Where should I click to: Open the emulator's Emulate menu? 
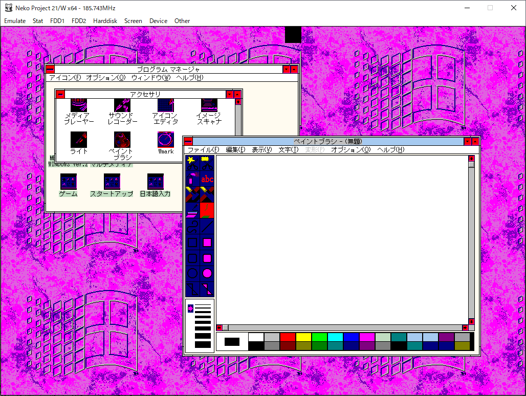pyautogui.click(x=15, y=21)
